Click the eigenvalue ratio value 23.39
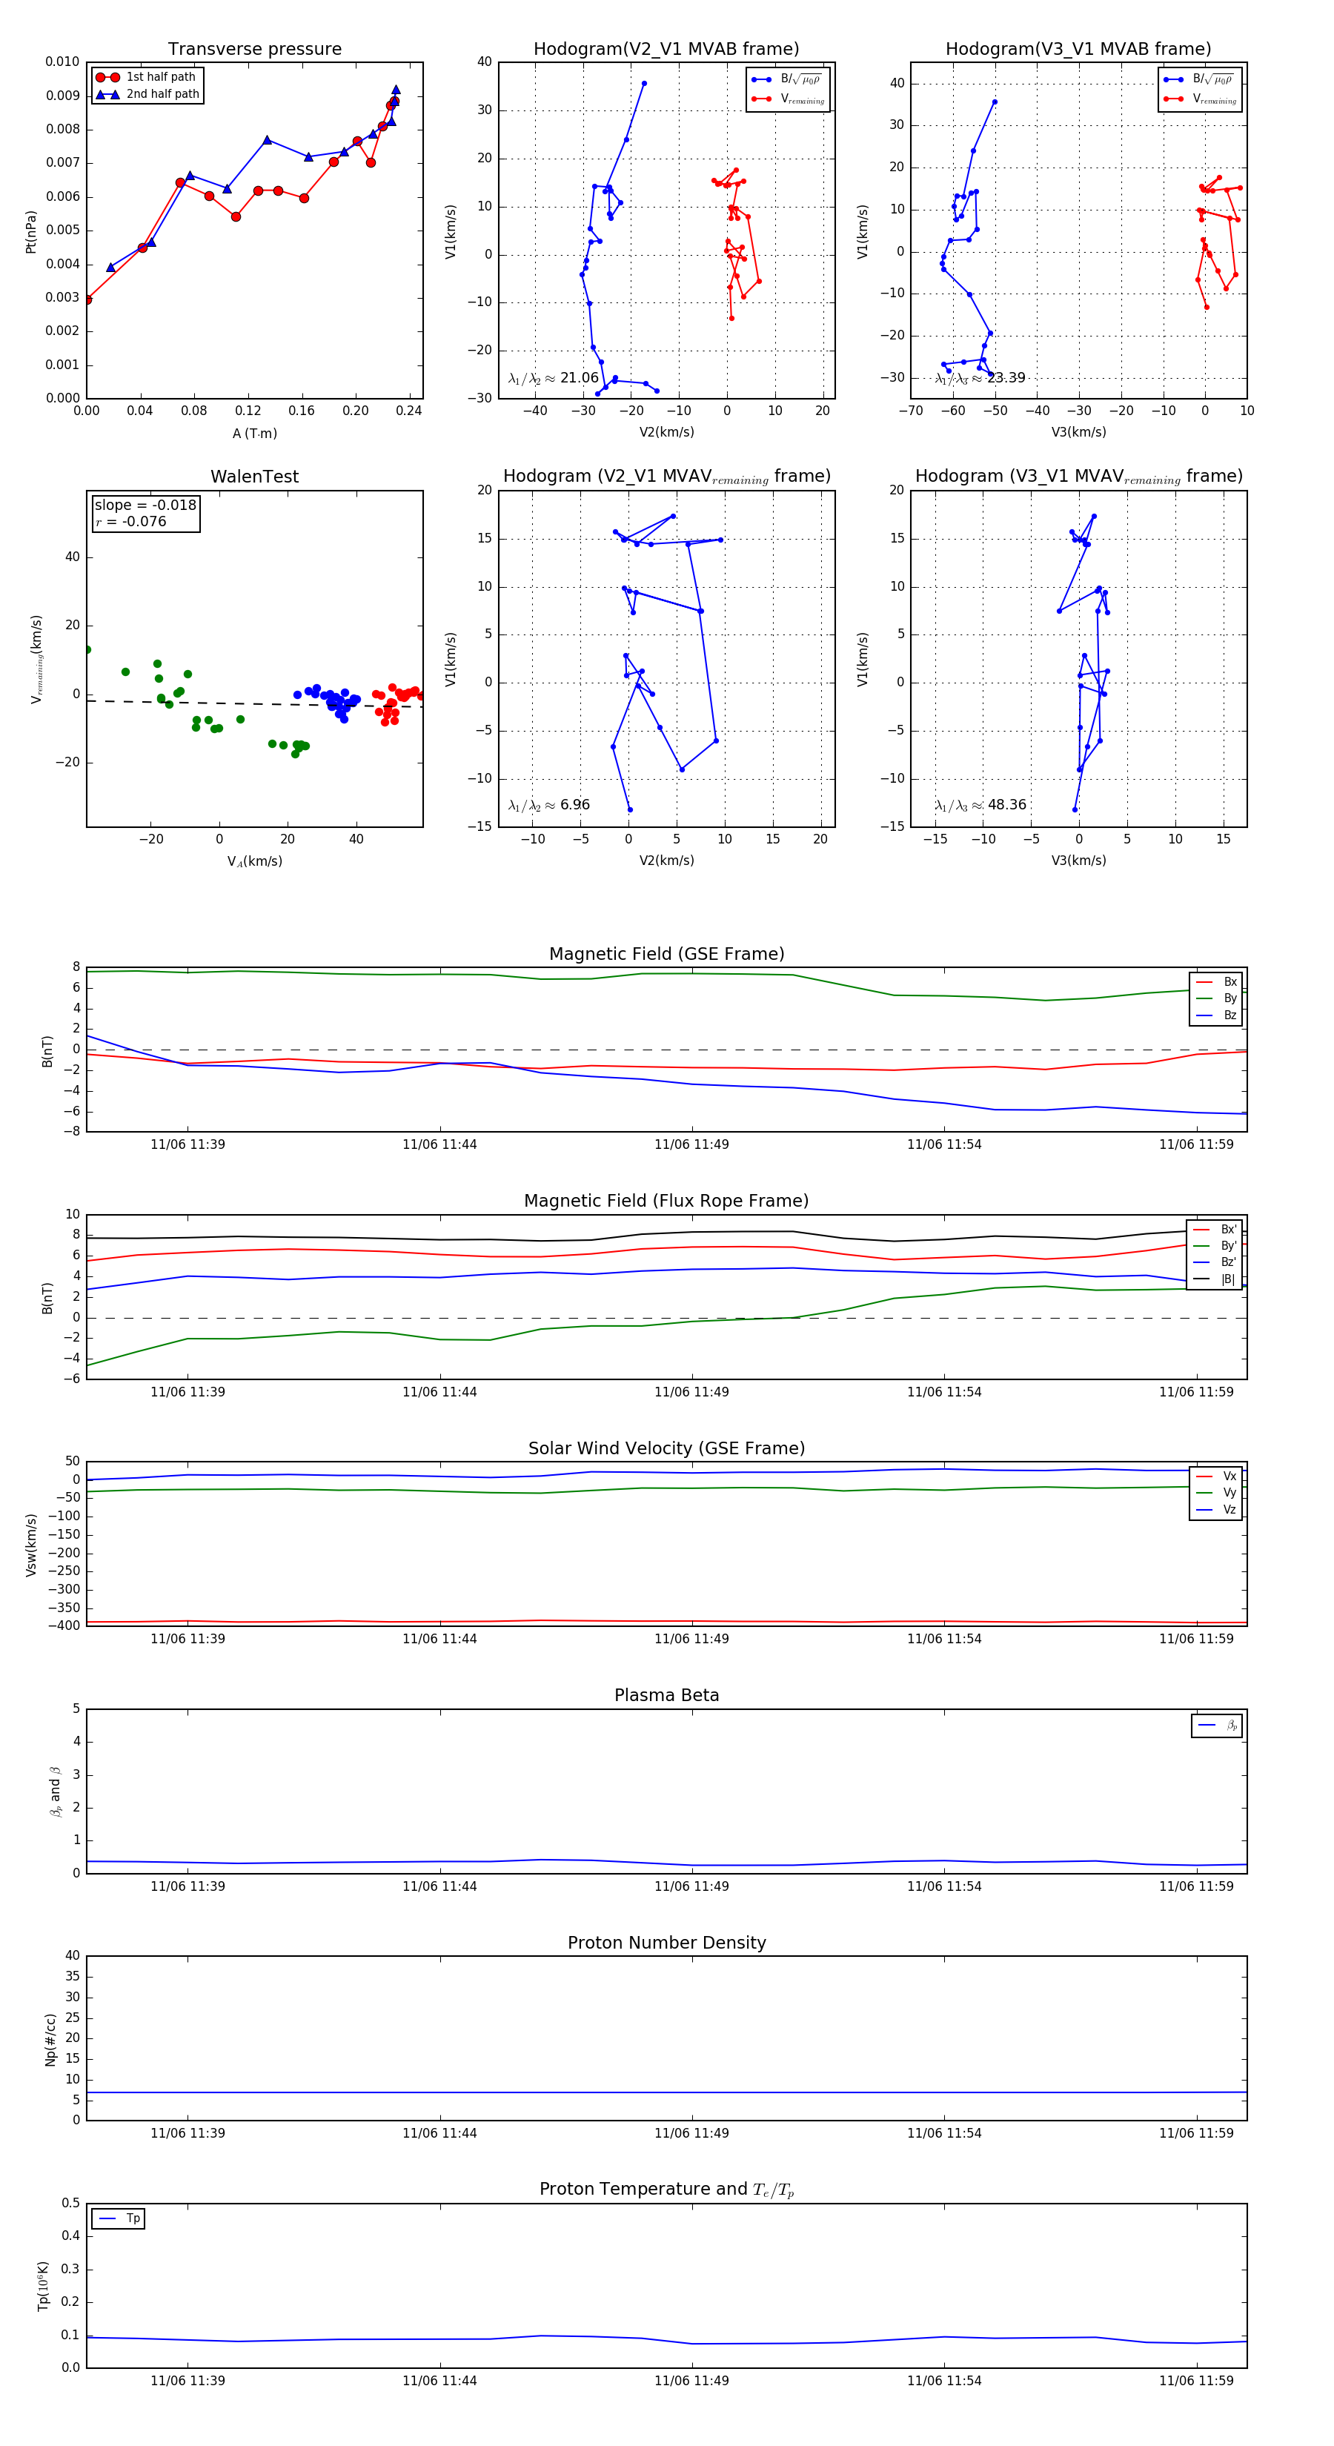Viewport: 1334px width, 2446px height. [x=1006, y=378]
